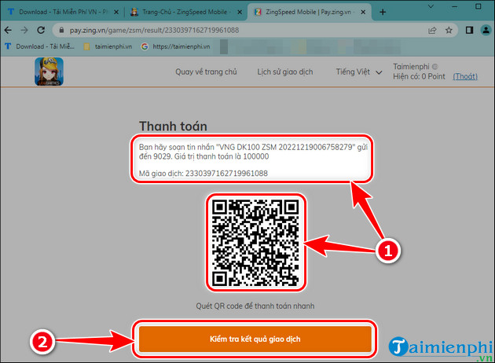Viewport: 495px width, 363px height.
Task: Close the Download - Tải Miễn Phí VN tab
Action: click(x=116, y=13)
